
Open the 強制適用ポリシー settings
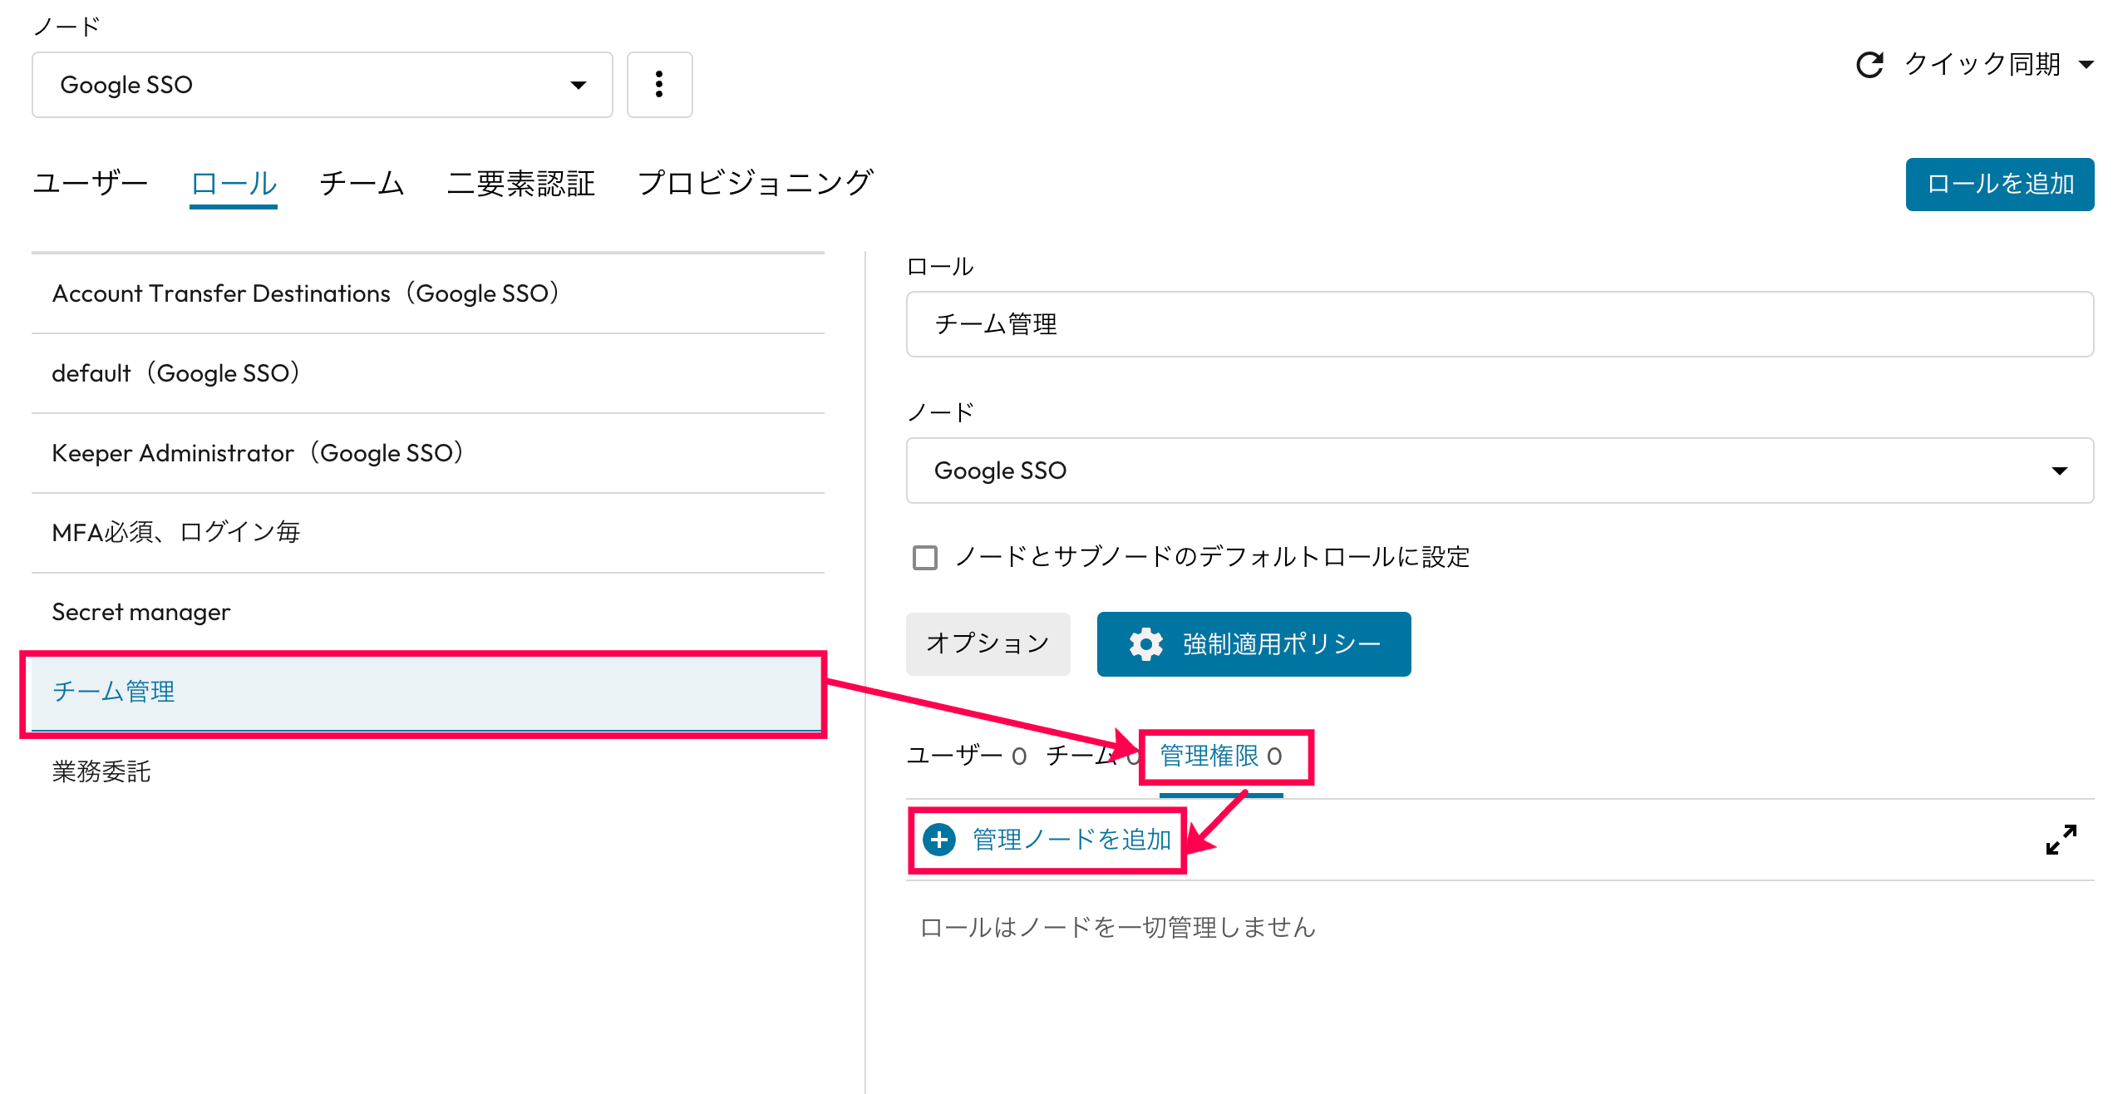(x=1254, y=644)
